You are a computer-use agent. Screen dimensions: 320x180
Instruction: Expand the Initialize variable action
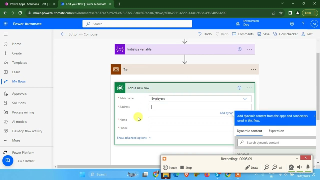pos(185,49)
